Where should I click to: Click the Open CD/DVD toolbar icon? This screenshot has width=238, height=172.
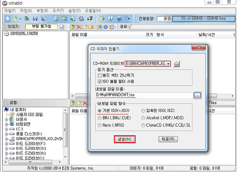pyautogui.click(x=27, y=19)
